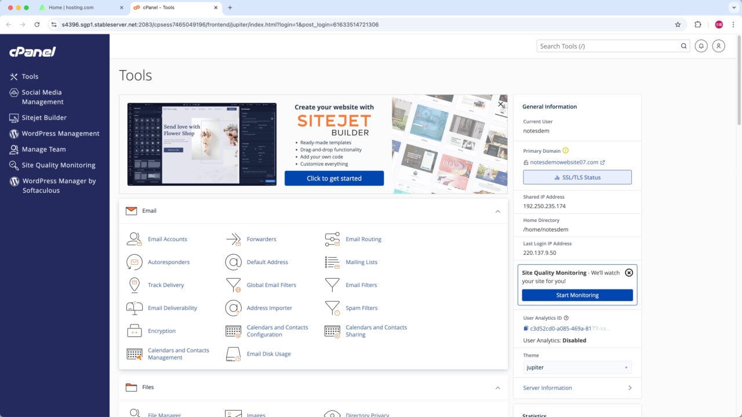Click the notifications bell icon

coord(701,46)
